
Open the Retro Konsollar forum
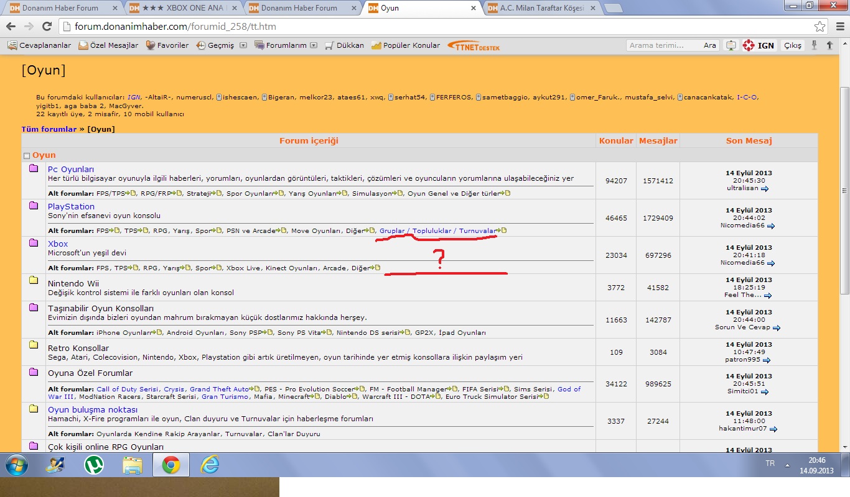coord(78,348)
